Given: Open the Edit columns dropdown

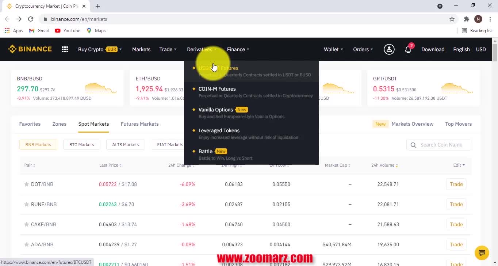Looking at the screenshot, I should [x=459, y=165].
